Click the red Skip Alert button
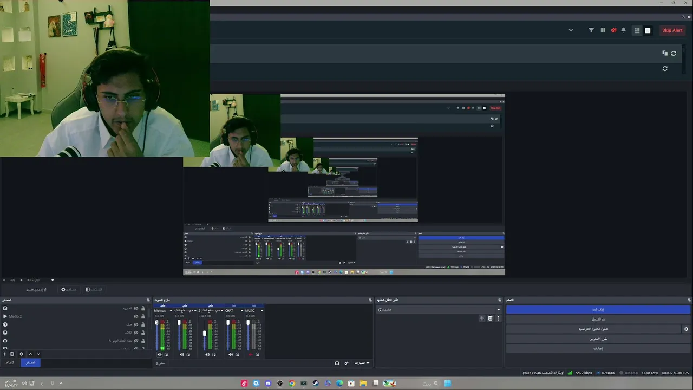The image size is (693, 390). (x=672, y=30)
